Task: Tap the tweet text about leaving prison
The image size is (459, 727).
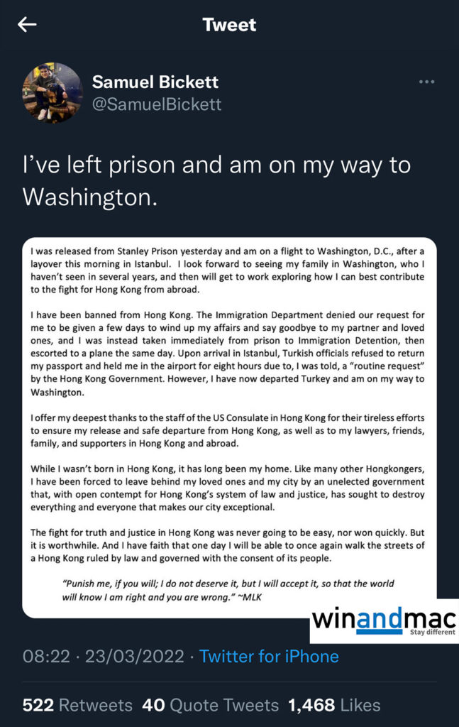Action: click(x=216, y=181)
